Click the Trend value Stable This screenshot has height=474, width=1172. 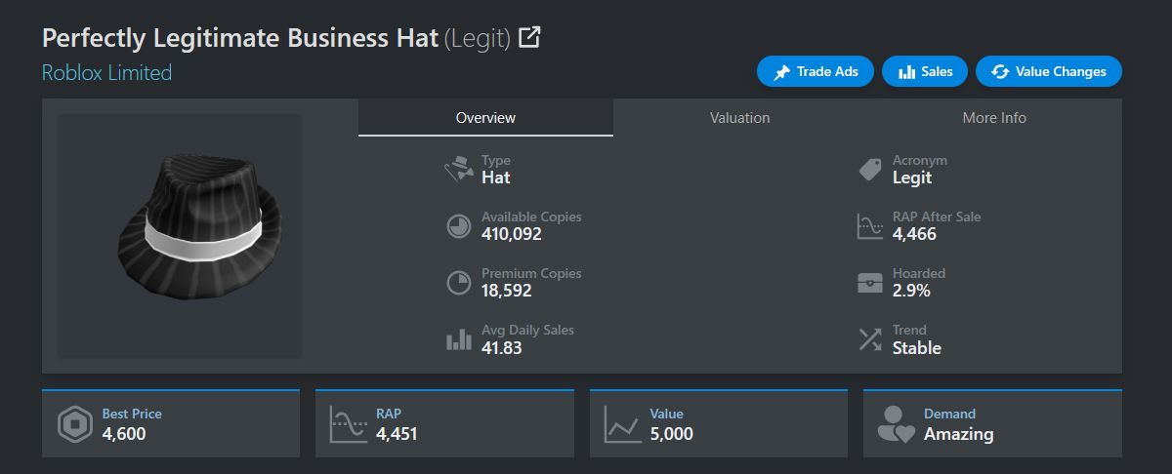tap(917, 347)
